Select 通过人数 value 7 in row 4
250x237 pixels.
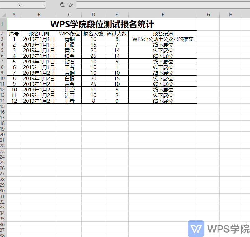click(117, 45)
